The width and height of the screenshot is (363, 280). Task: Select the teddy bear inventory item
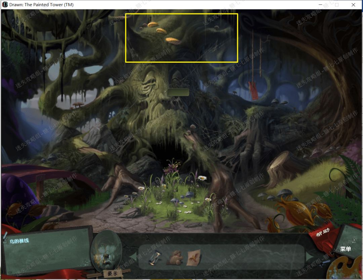(175, 257)
